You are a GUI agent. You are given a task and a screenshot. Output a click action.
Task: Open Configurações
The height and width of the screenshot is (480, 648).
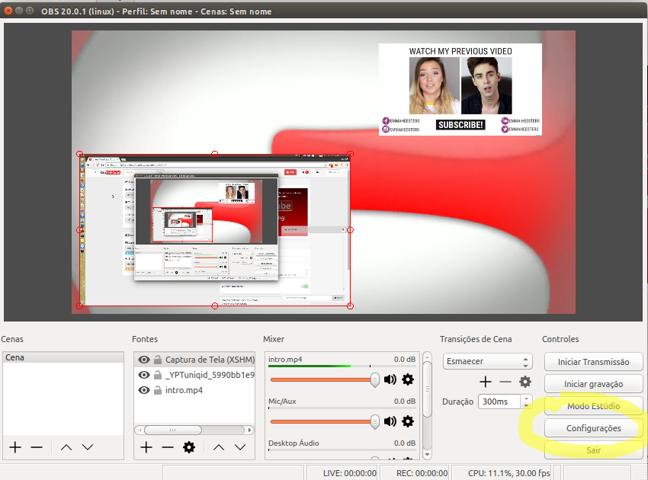pyautogui.click(x=593, y=428)
